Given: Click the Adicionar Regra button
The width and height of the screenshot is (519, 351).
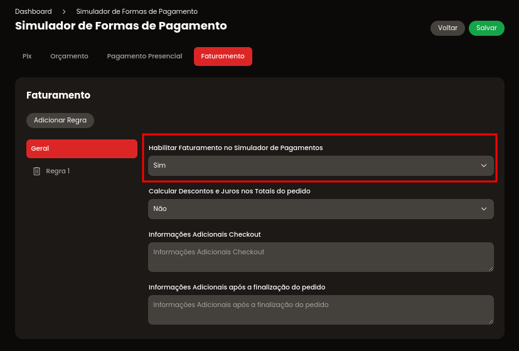Looking at the screenshot, I should tap(60, 120).
